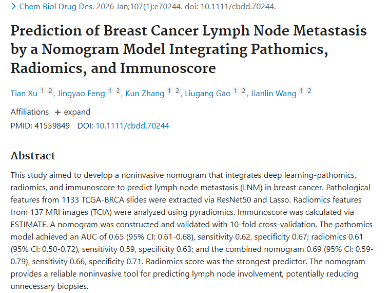390x293 pixels.
Task: Open author Kun Zhang's link
Action: (x=144, y=94)
